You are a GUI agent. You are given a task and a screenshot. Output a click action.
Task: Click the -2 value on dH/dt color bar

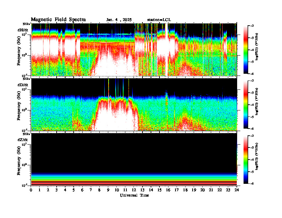tap(252, 26)
